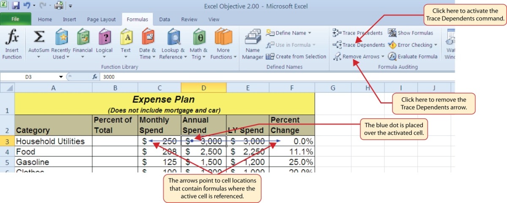This screenshot has width=507, height=203.
Task: Open the Name Manager
Action: coord(253,37)
